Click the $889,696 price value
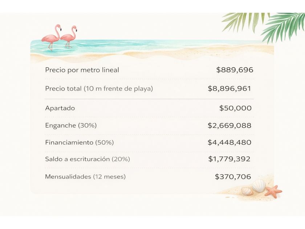The image size is (305, 229). (235, 70)
